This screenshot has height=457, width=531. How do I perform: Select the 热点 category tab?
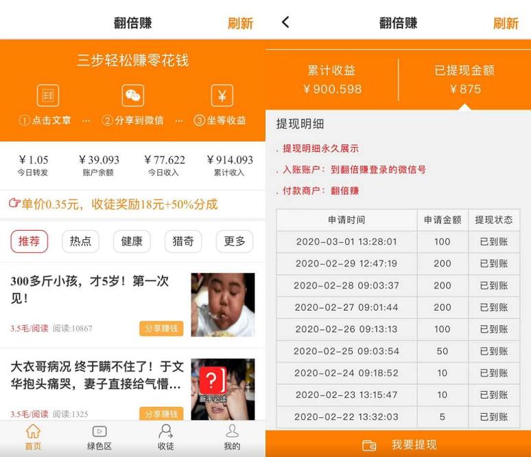[80, 241]
